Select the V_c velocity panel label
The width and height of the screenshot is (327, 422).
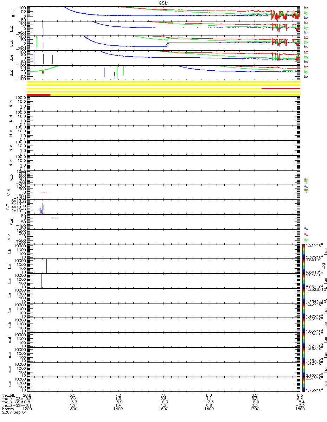(x=7, y=207)
